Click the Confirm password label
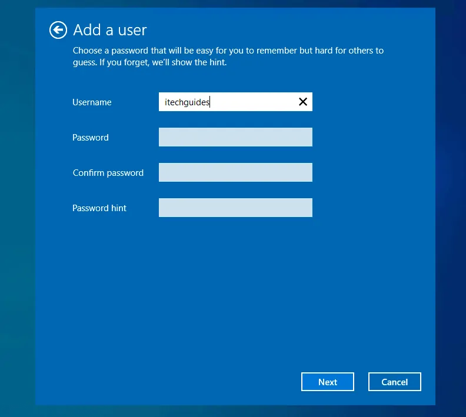This screenshot has width=466, height=417. (x=108, y=173)
